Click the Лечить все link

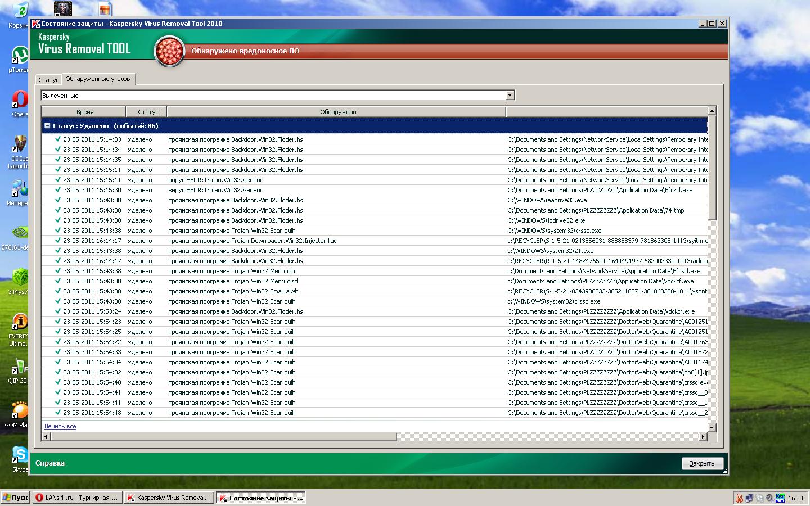pyautogui.click(x=60, y=426)
